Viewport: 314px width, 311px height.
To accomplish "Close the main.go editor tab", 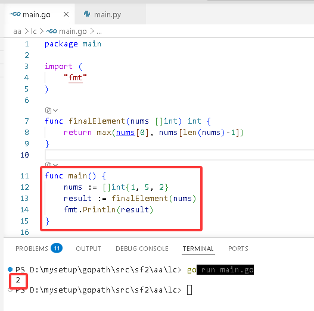I will coord(66,14).
